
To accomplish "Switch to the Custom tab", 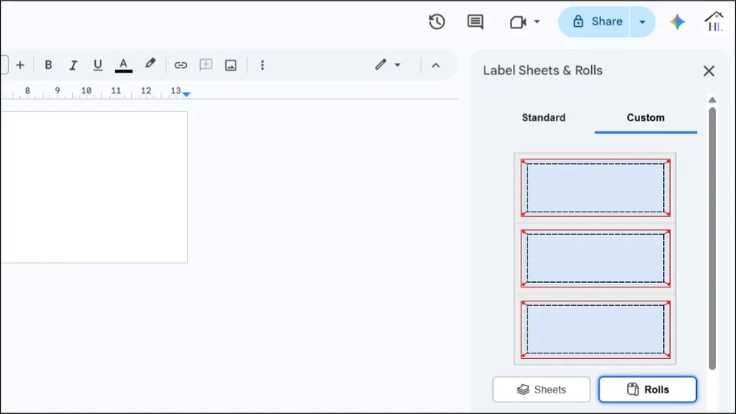I will pos(646,118).
